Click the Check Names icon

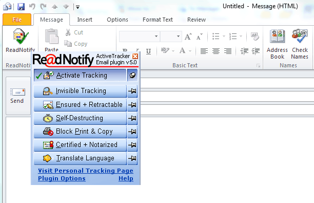[x=300, y=44]
